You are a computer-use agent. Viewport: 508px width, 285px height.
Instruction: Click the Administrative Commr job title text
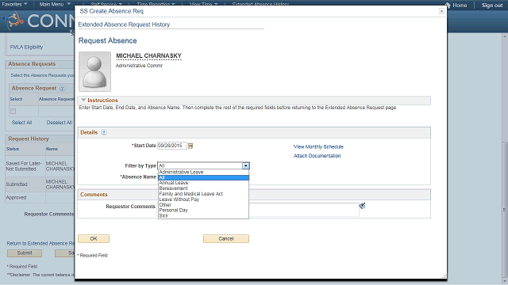(139, 66)
